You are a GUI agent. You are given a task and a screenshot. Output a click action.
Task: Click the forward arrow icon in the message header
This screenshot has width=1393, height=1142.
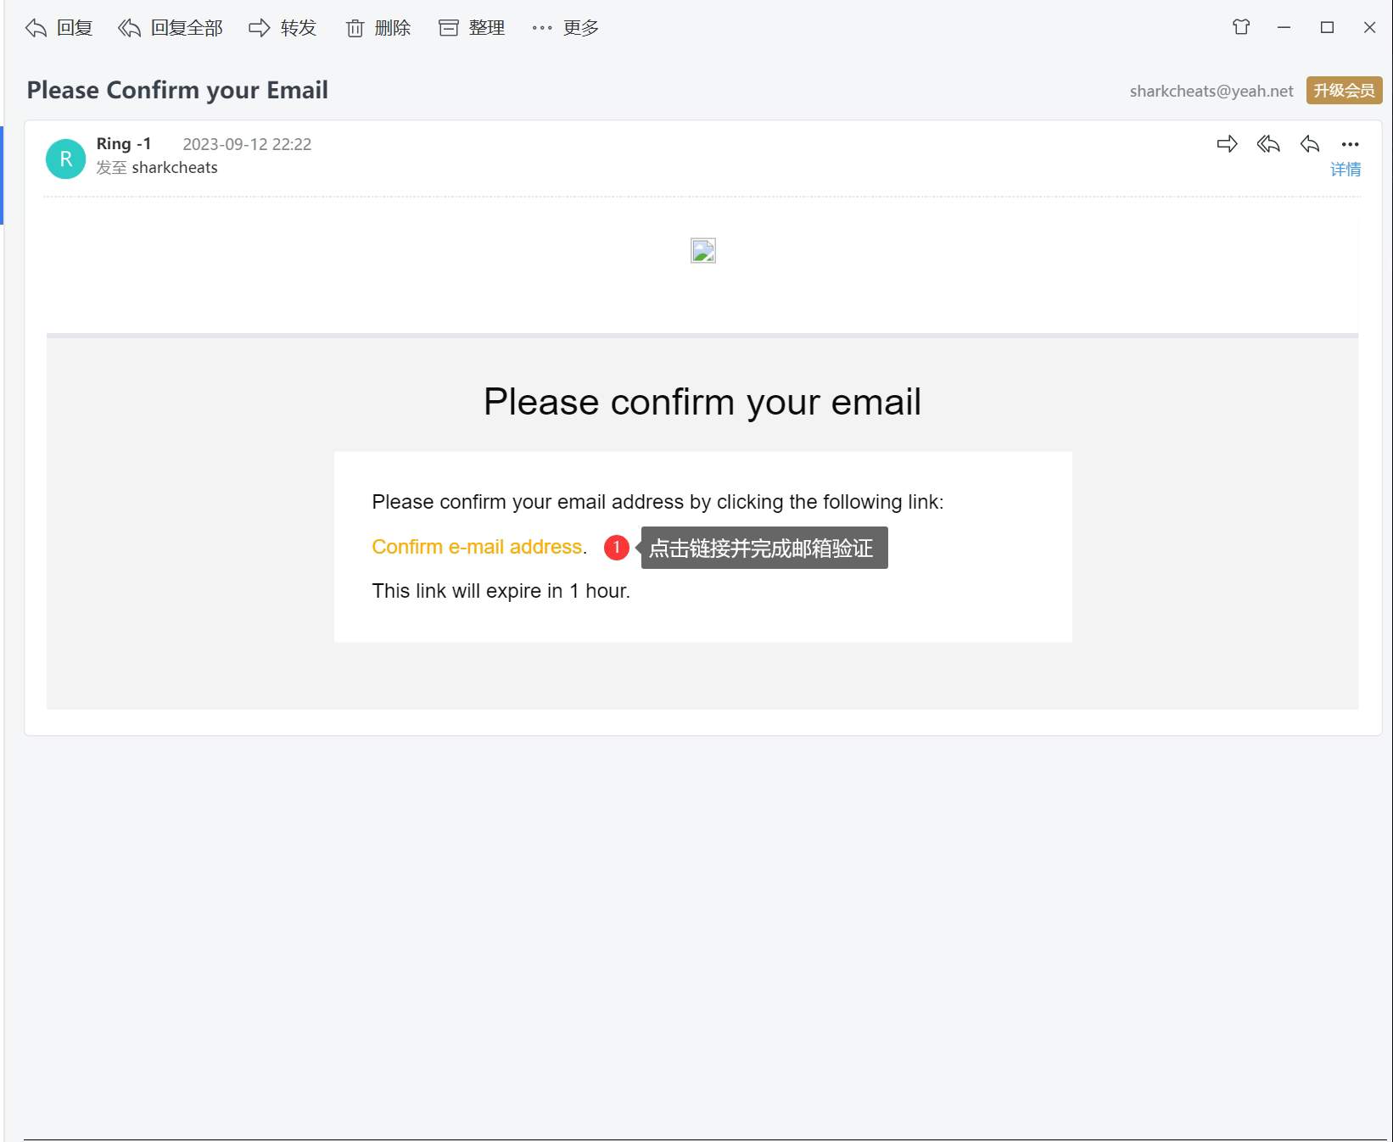pyautogui.click(x=1227, y=144)
